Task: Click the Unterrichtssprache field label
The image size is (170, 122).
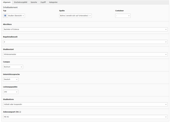Action: pos(11,74)
